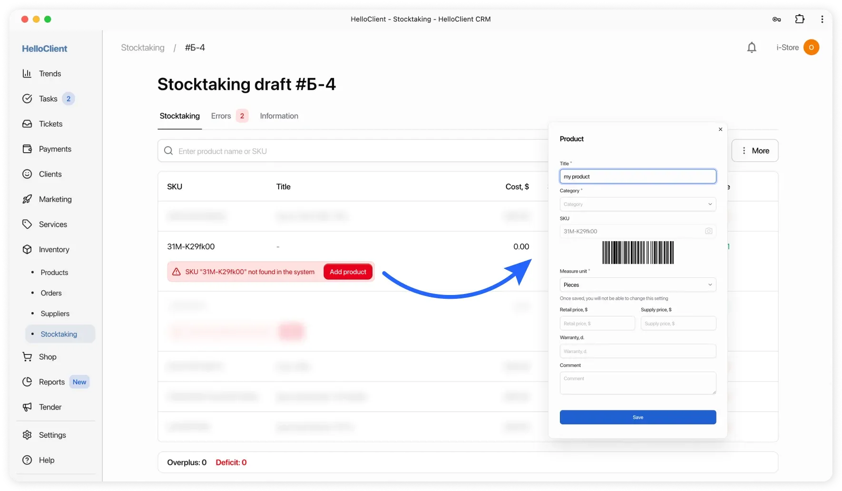Open the notifications bell
The image size is (842, 491).
coord(752,48)
